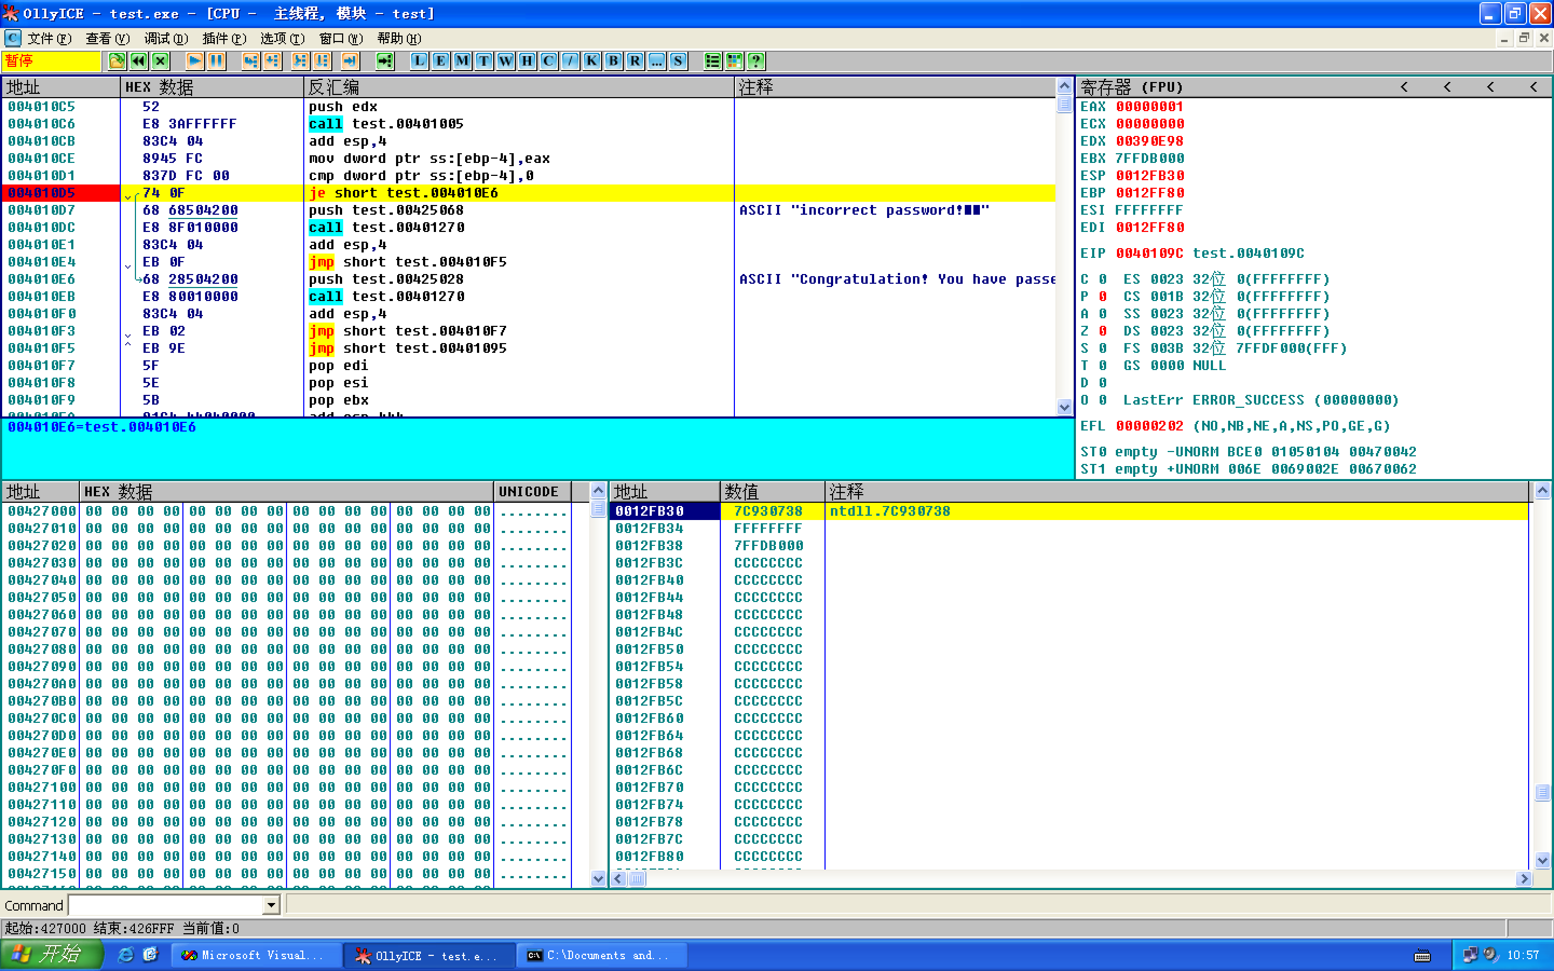The image size is (1554, 971).
Task: Open the 插件(P) menu
Action: pyautogui.click(x=224, y=38)
